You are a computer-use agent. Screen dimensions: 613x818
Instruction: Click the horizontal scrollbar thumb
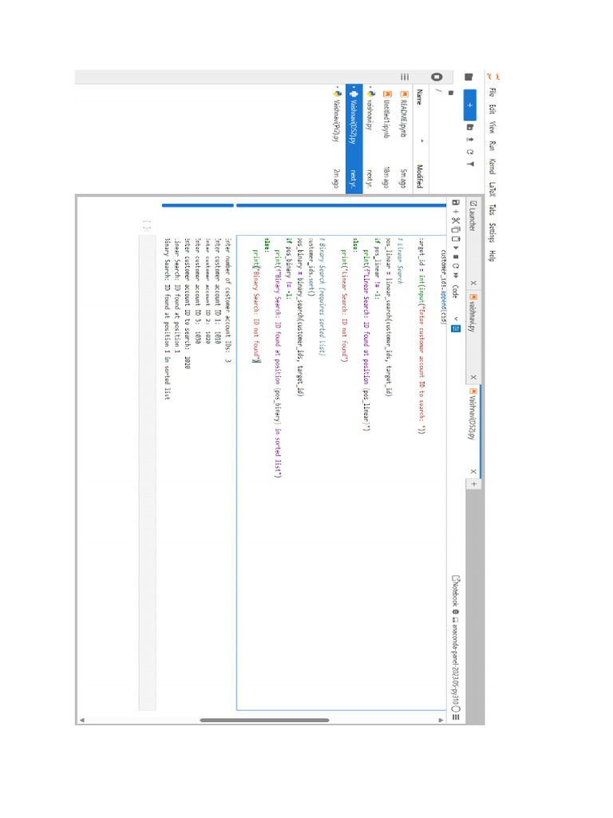[264, 721]
